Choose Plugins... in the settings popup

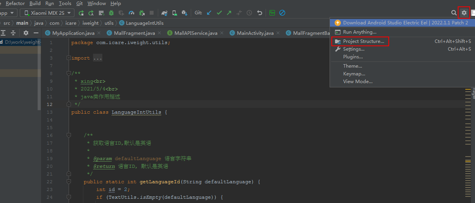coord(353,57)
